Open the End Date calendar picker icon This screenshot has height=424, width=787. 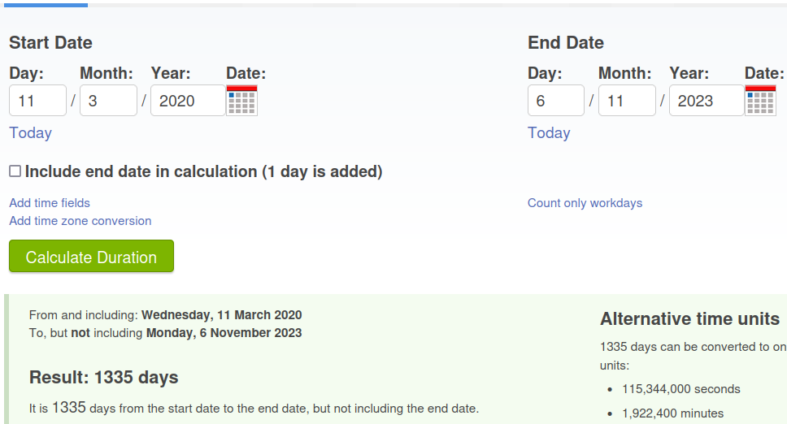click(x=760, y=100)
